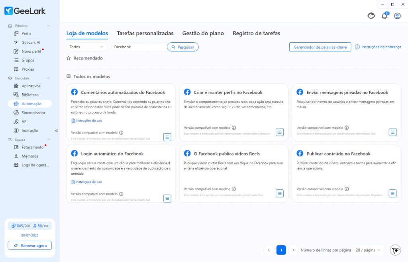Click the expiry date 30-07-2025

tap(29, 235)
